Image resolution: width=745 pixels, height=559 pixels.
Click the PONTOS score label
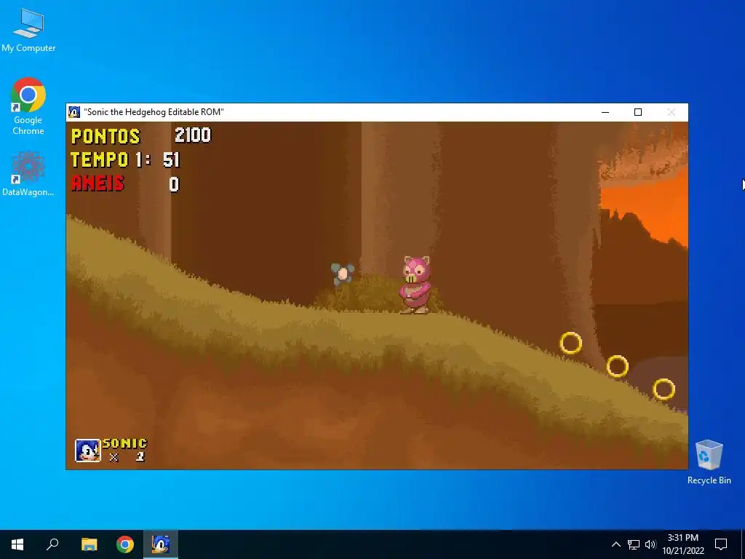105,136
